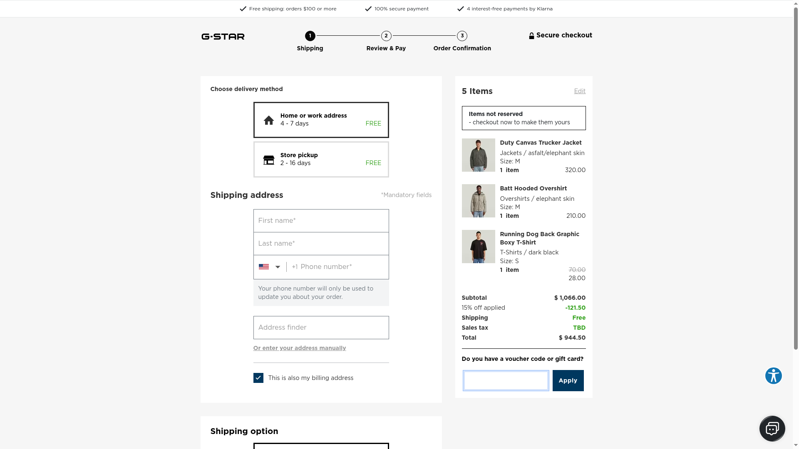The image size is (799, 449).
Task: Click Or enter your address manually
Action: click(300, 348)
